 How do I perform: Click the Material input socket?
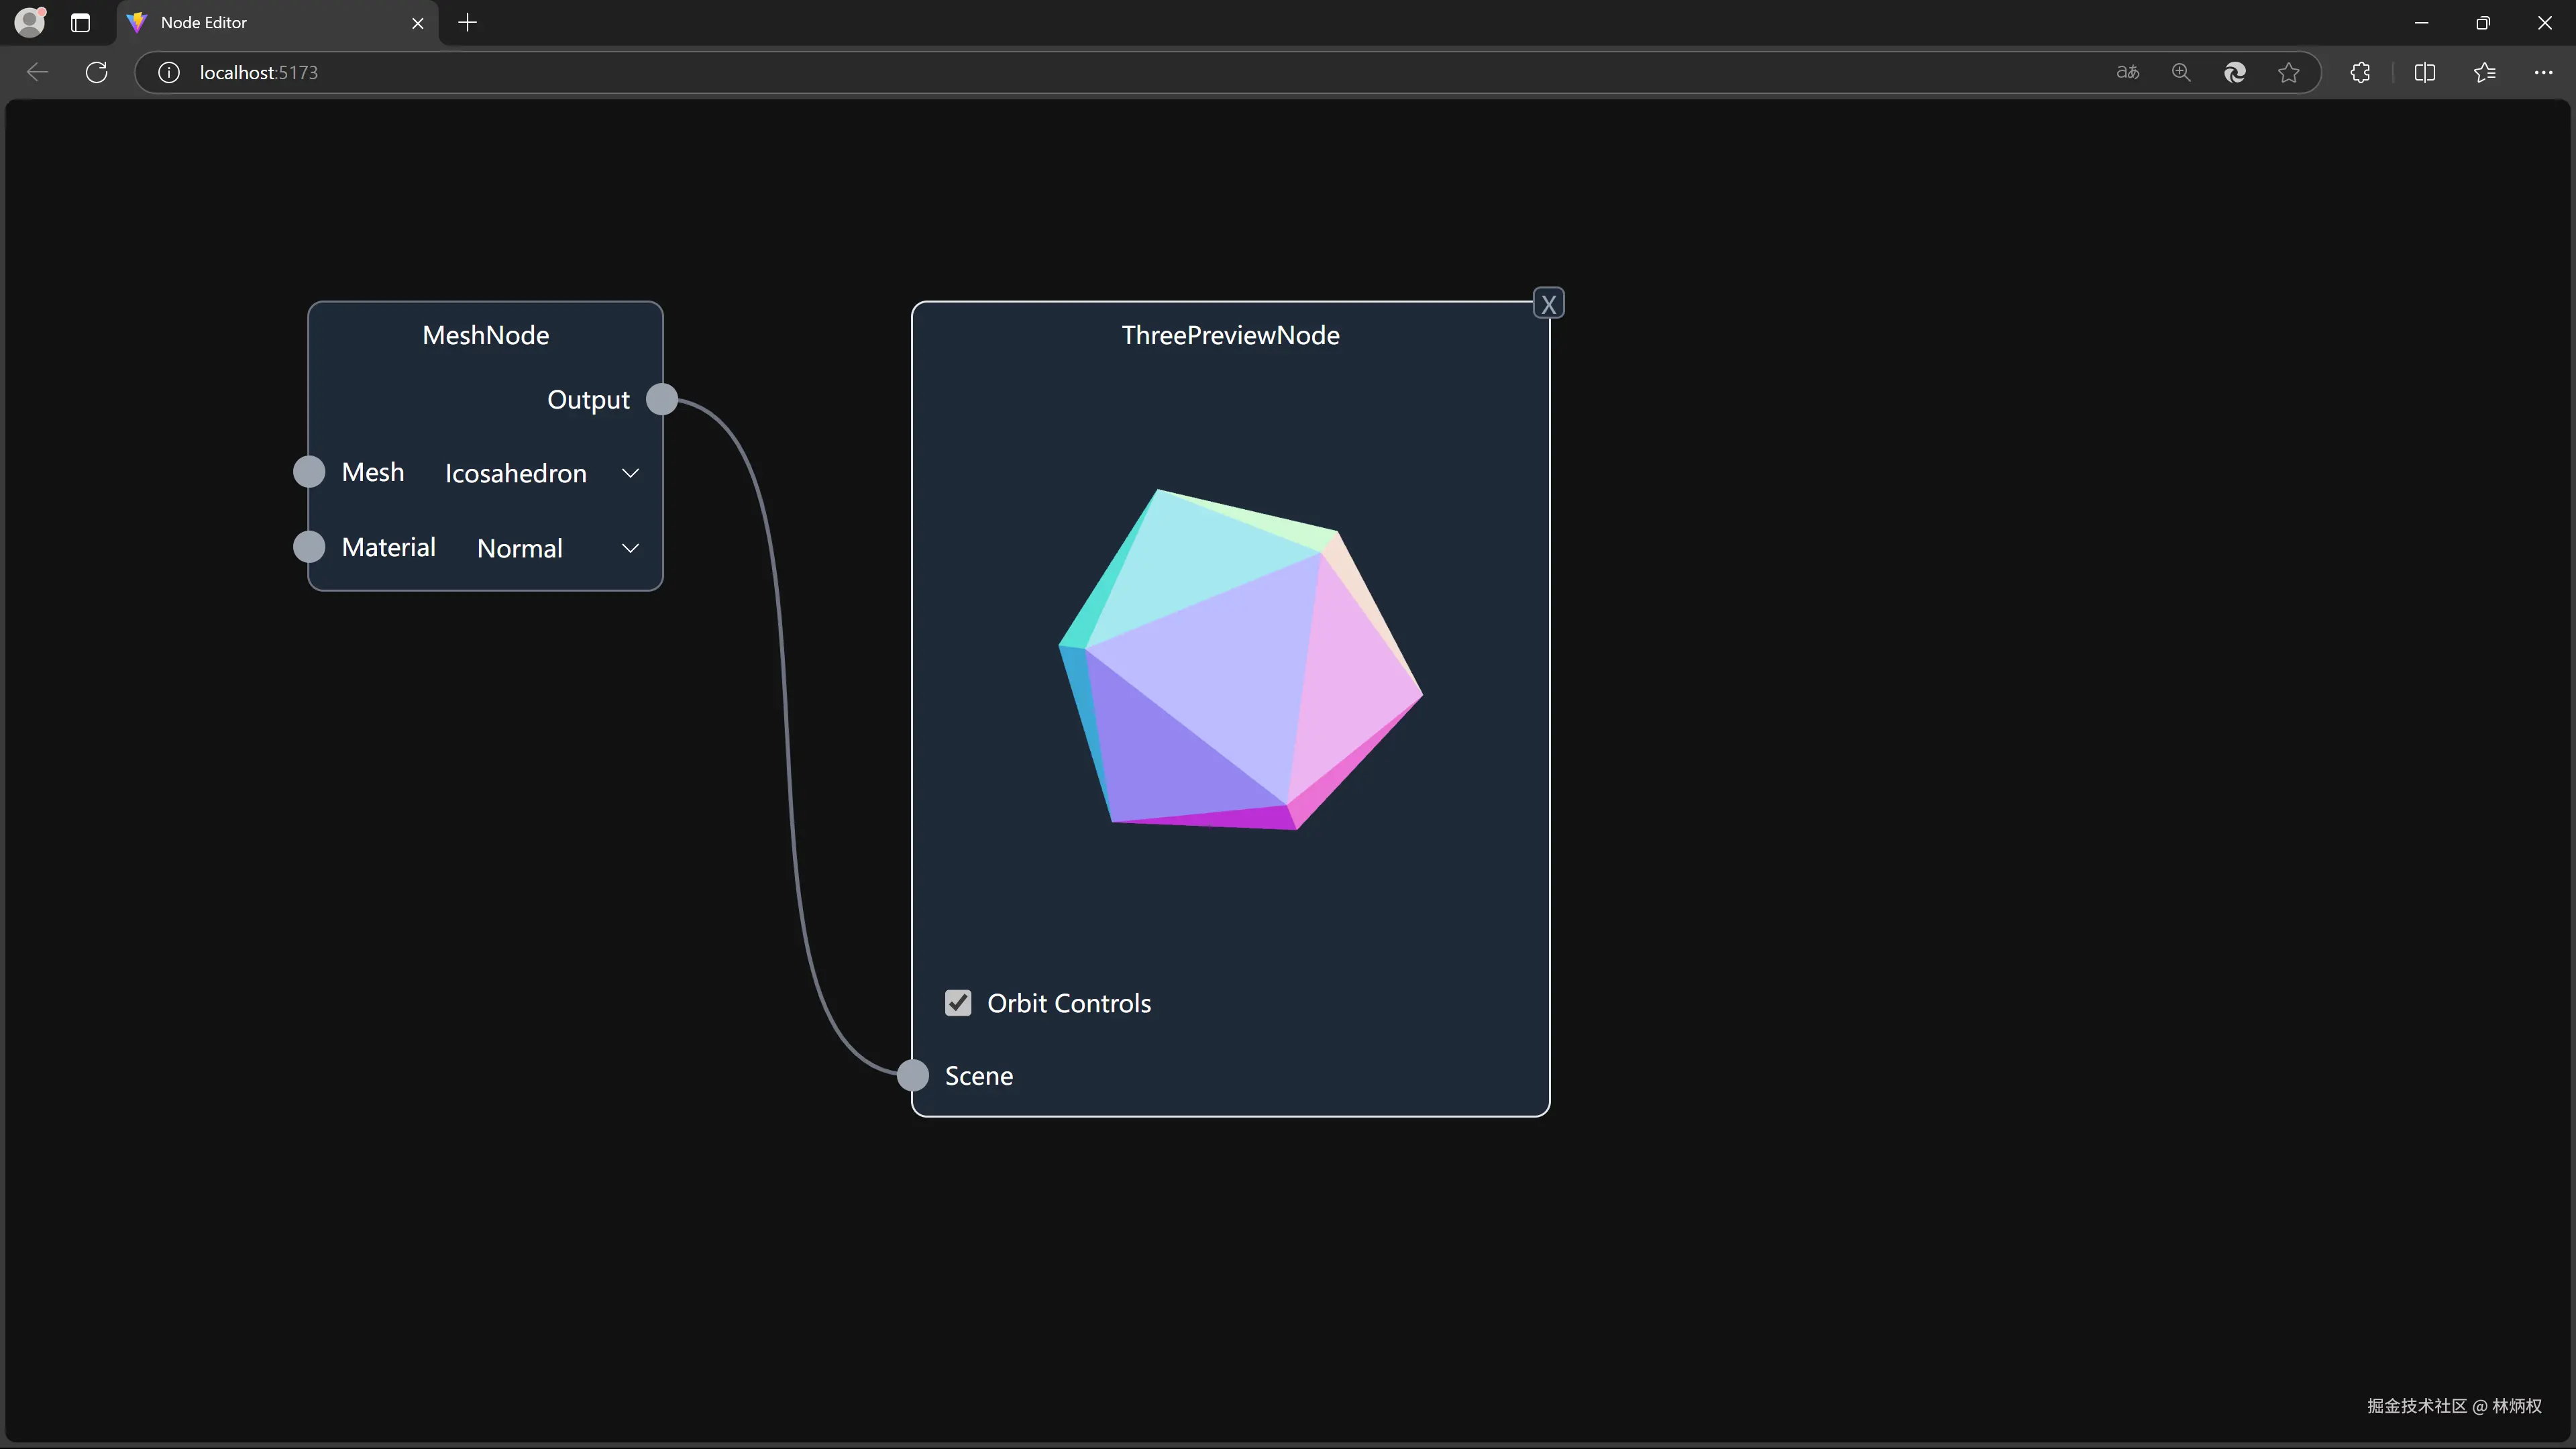click(309, 547)
